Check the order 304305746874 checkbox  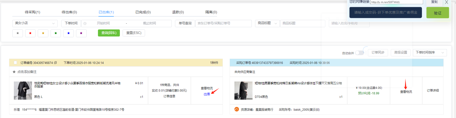15,63
